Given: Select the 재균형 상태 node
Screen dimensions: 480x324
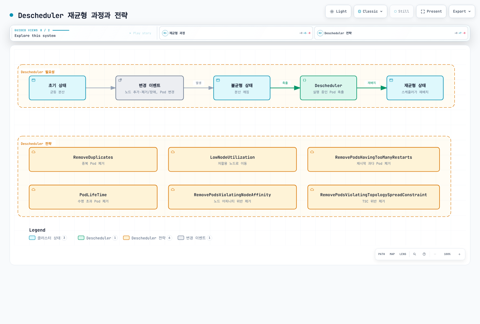Looking at the screenshot, I should 415,88.
